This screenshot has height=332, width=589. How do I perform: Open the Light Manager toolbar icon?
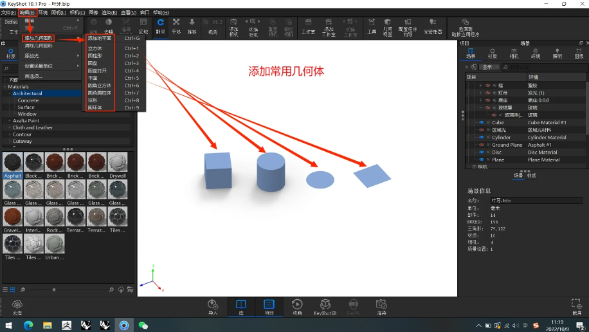point(432,27)
